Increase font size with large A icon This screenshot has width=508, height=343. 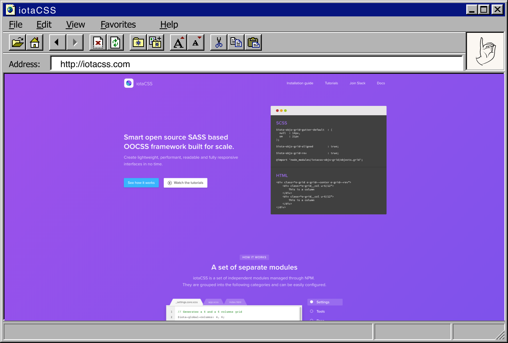coord(179,43)
